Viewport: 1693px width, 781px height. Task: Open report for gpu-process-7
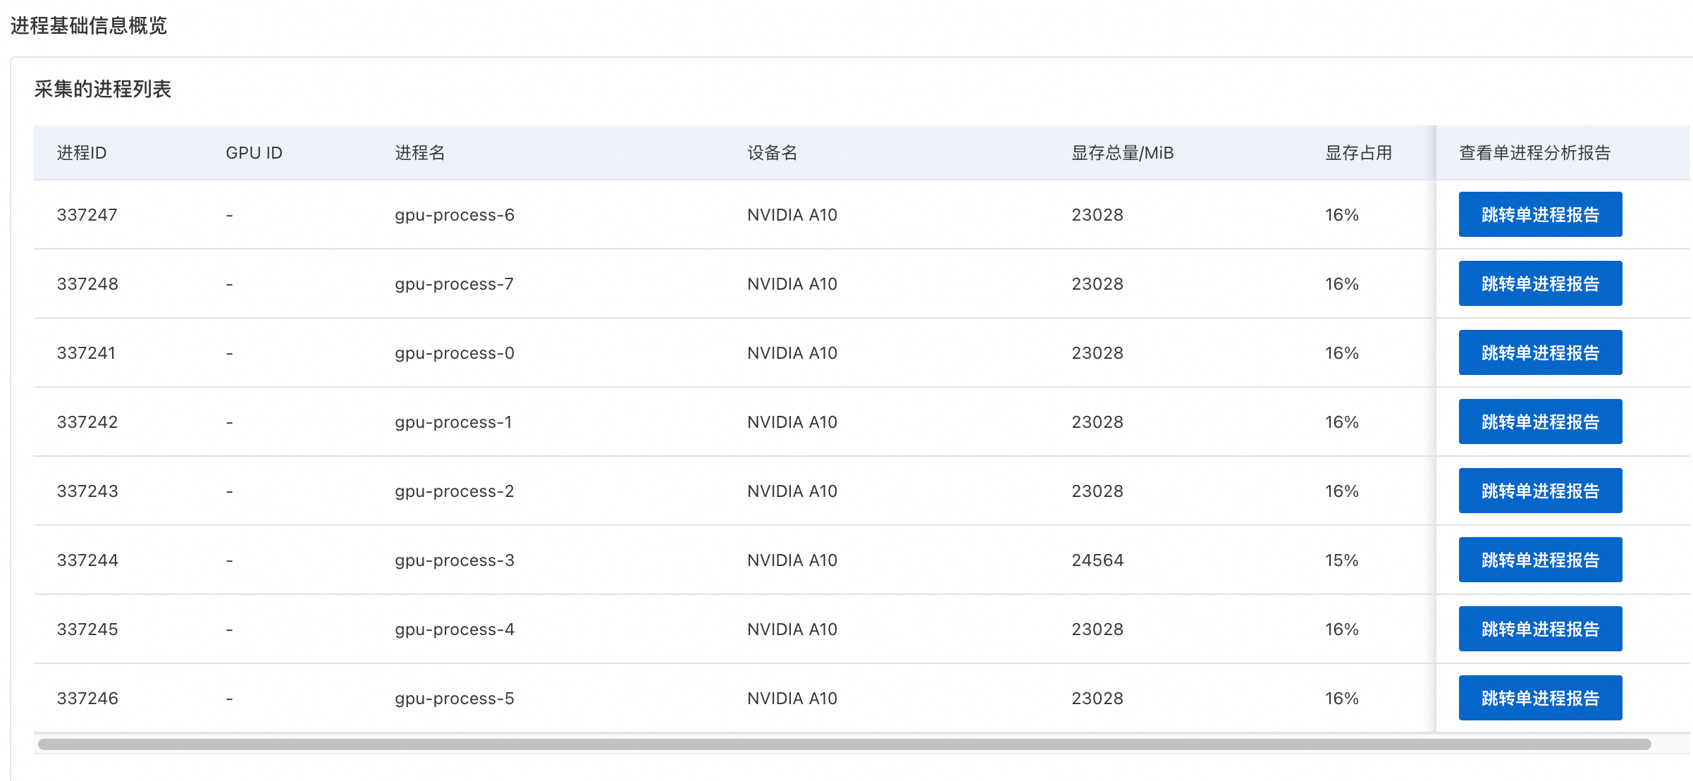1540,283
